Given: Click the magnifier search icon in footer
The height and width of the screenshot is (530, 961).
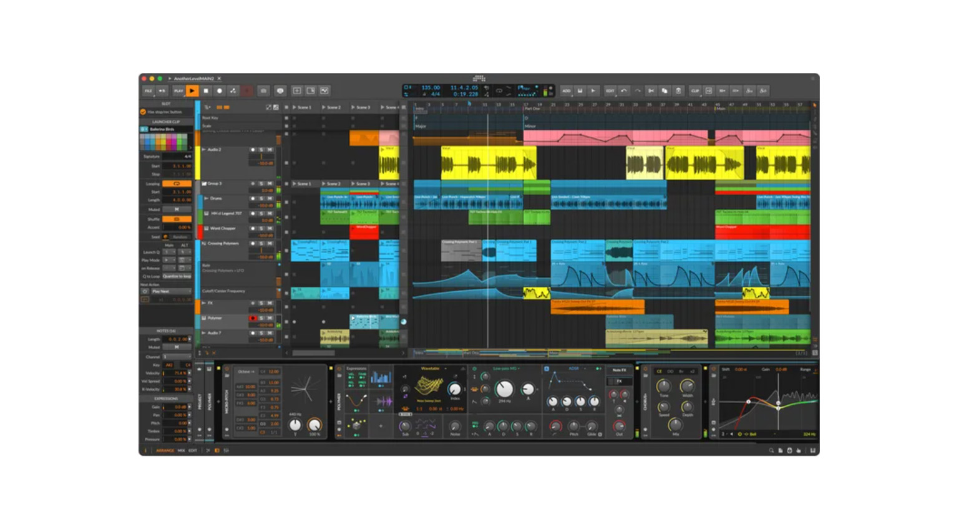Looking at the screenshot, I should (x=771, y=450).
